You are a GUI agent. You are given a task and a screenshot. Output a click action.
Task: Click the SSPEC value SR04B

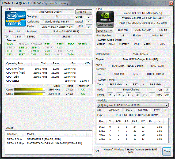pos(66,36)
